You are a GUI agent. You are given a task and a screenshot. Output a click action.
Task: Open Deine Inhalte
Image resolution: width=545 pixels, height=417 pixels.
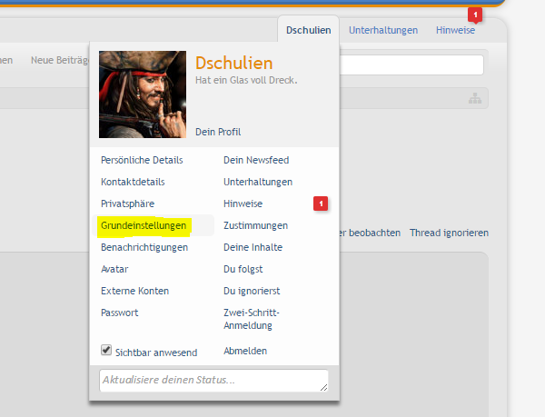pyautogui.click(x=253, y=247)
